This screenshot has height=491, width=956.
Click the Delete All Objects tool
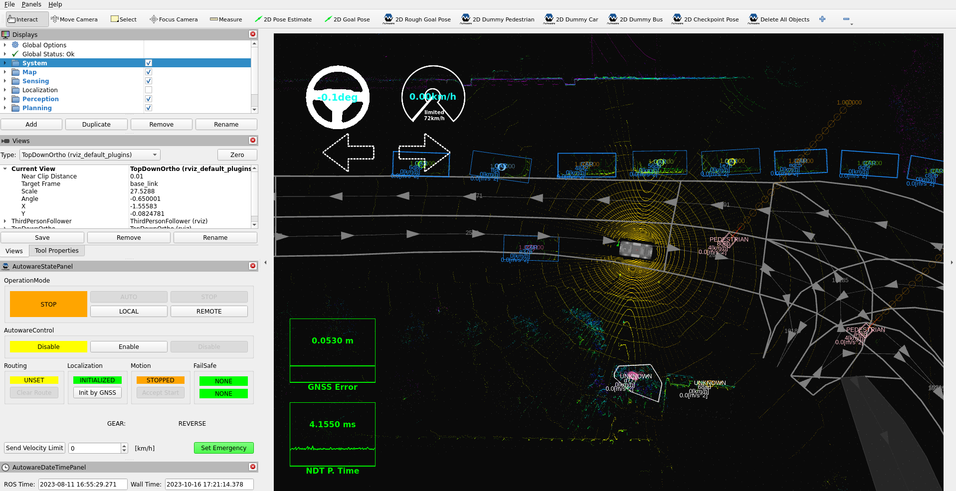click(778, 19)
